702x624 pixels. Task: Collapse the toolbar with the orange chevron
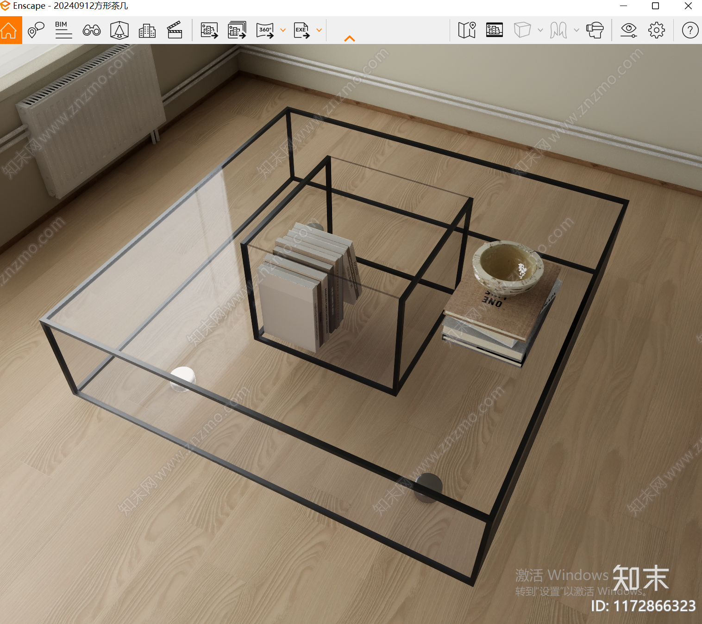[x=350, y=39]
